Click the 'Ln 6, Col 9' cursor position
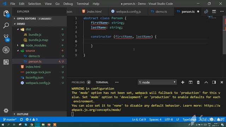This screenshot has height=127, width=226. click(x=139, y=120)
